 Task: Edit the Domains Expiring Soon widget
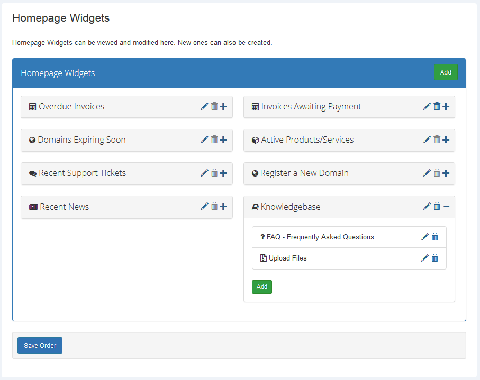click(204, 140)
